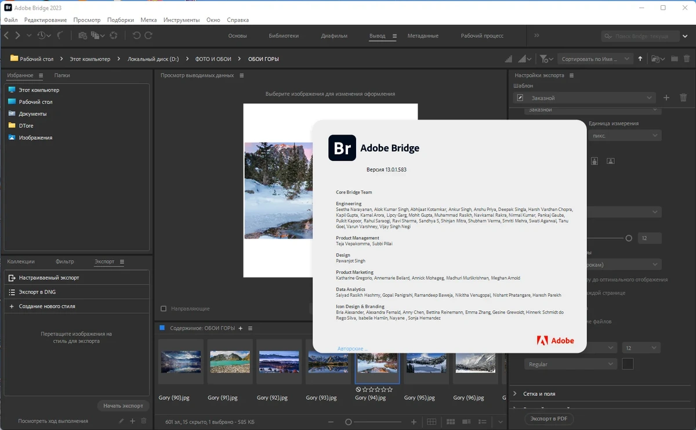This screenshot has width=696, height=430.
Task: Open the recent folders icon
Action: (658, 59)
